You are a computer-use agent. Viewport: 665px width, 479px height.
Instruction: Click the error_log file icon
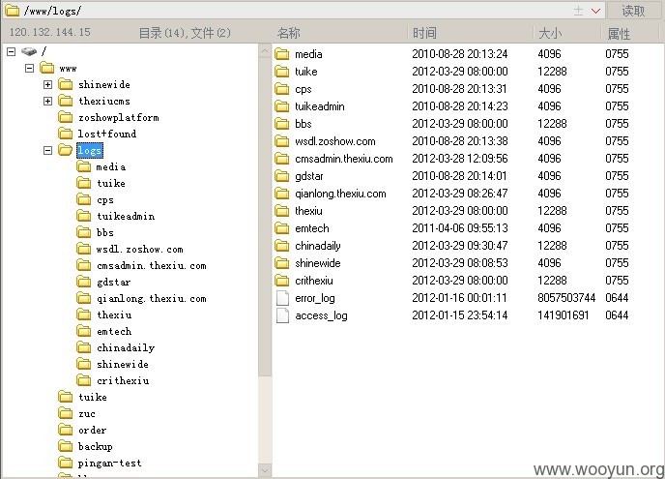[282, 298]
